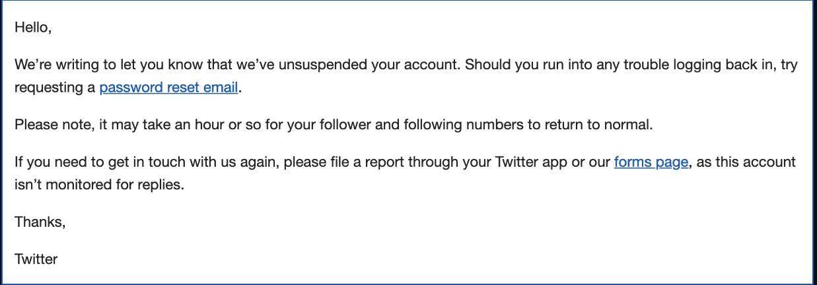817x285 pixels.
Task: Click the 'Hello,' greeting line
Action: [33, 28]
